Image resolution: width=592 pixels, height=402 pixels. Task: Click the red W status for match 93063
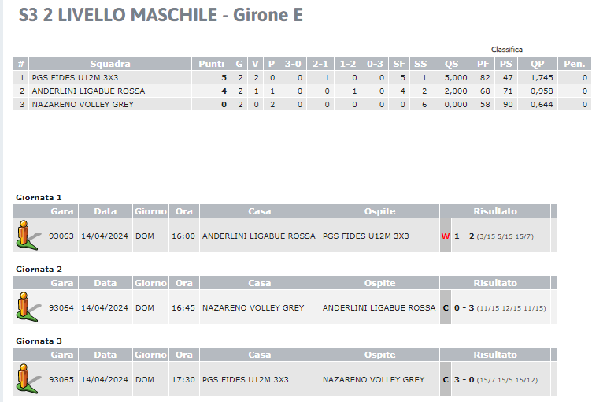(x=446, y=236)
